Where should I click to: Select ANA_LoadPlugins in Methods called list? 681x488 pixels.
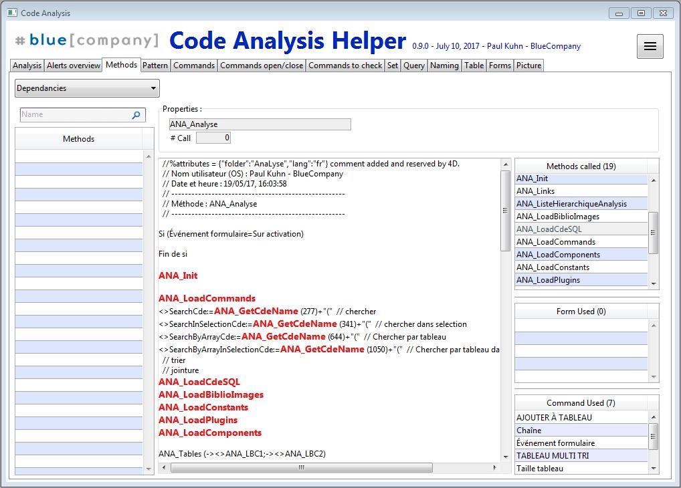pyautogui.click(x=581, y=280)
